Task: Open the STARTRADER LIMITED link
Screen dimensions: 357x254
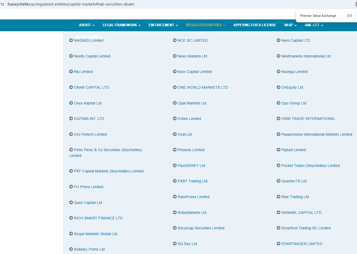Action: point(302,244)
